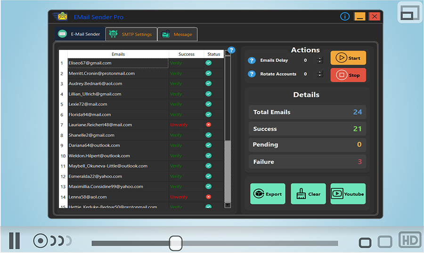Image resolution: width=424 pixels, height=253 pixels.
Task: Switch to the E-Mail Sender tab
Action: click(80, 34)
